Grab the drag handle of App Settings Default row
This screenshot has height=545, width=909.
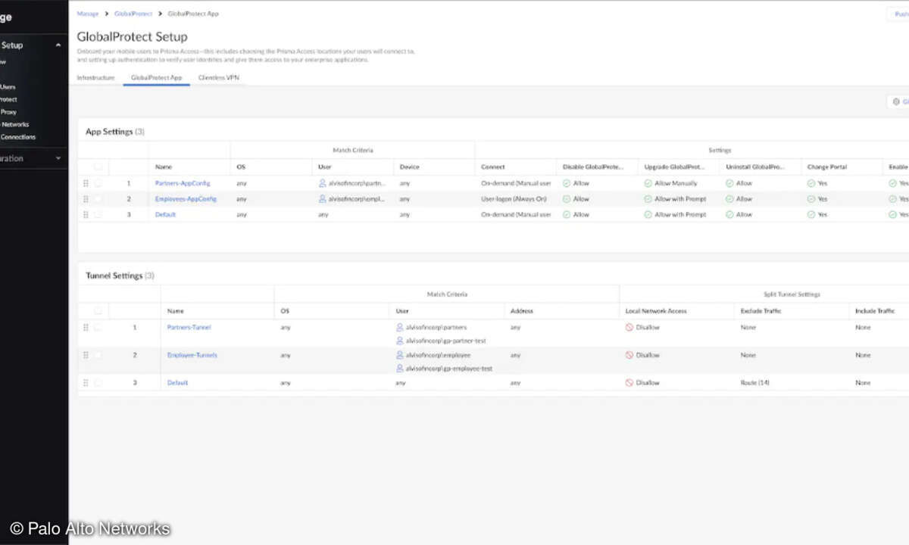[x=86, y=215]
